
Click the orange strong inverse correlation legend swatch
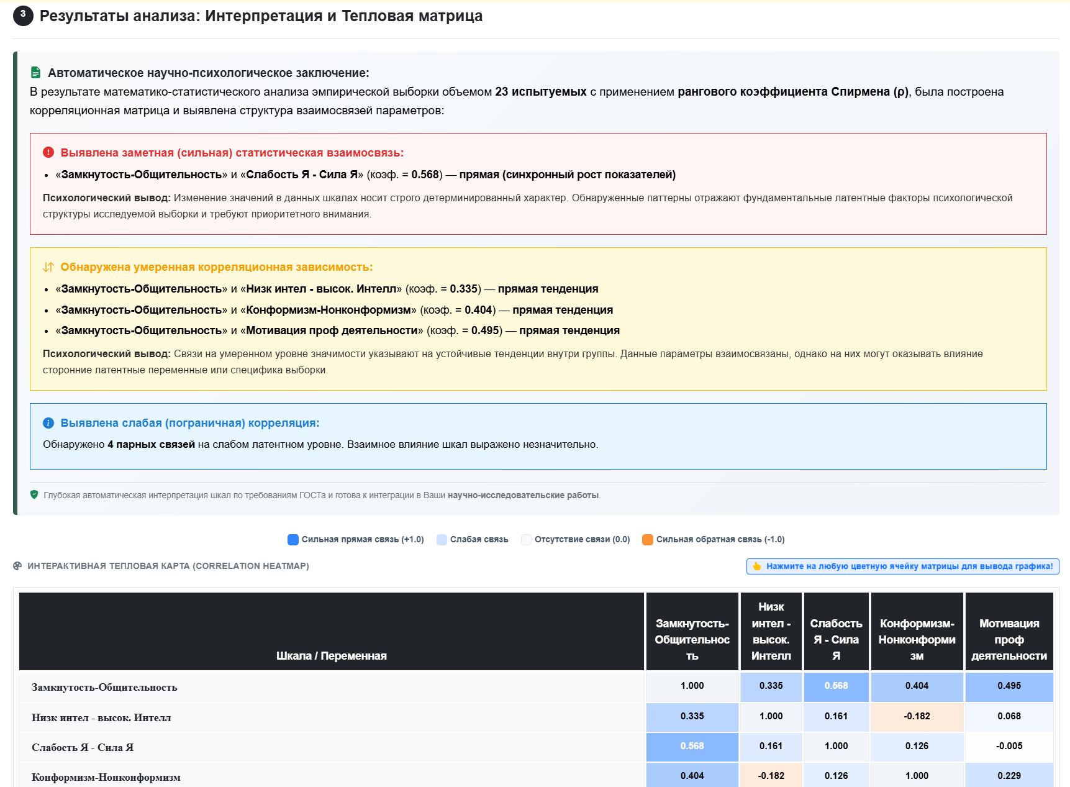648,540
